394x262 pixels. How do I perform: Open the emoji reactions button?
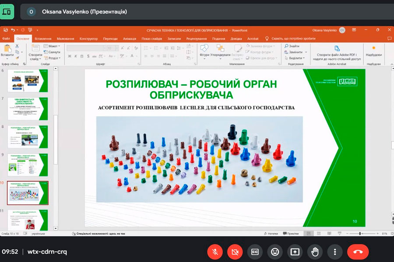tap(275, 252)
